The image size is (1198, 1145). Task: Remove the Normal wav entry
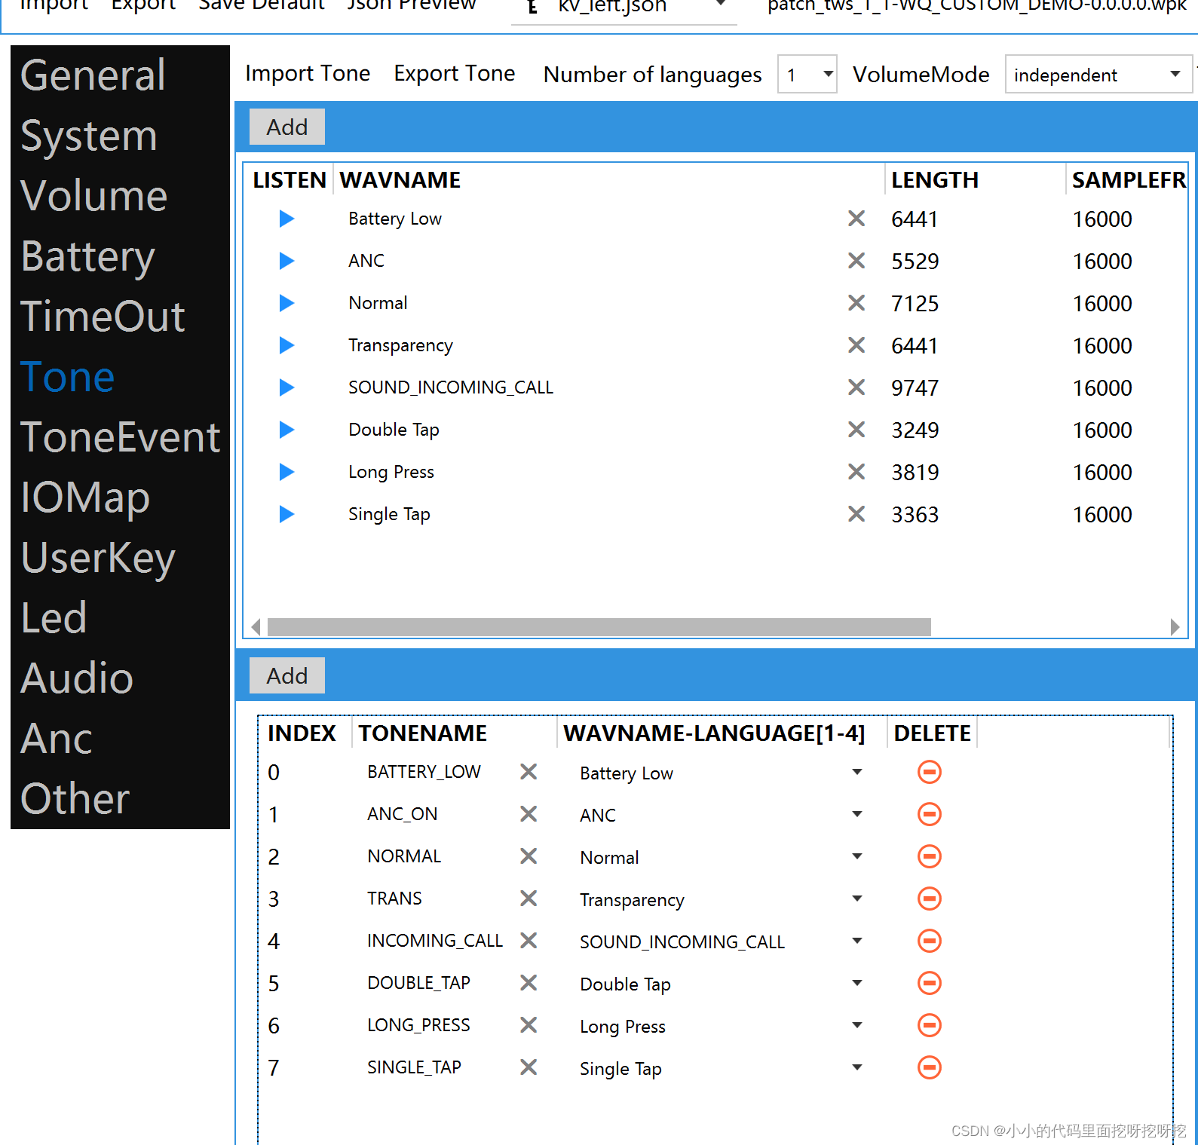(856, 303)
